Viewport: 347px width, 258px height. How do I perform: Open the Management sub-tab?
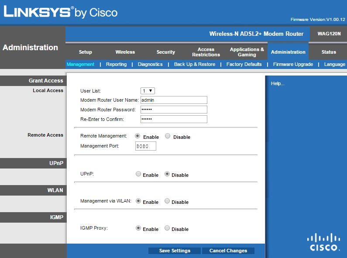pos(80,64)
